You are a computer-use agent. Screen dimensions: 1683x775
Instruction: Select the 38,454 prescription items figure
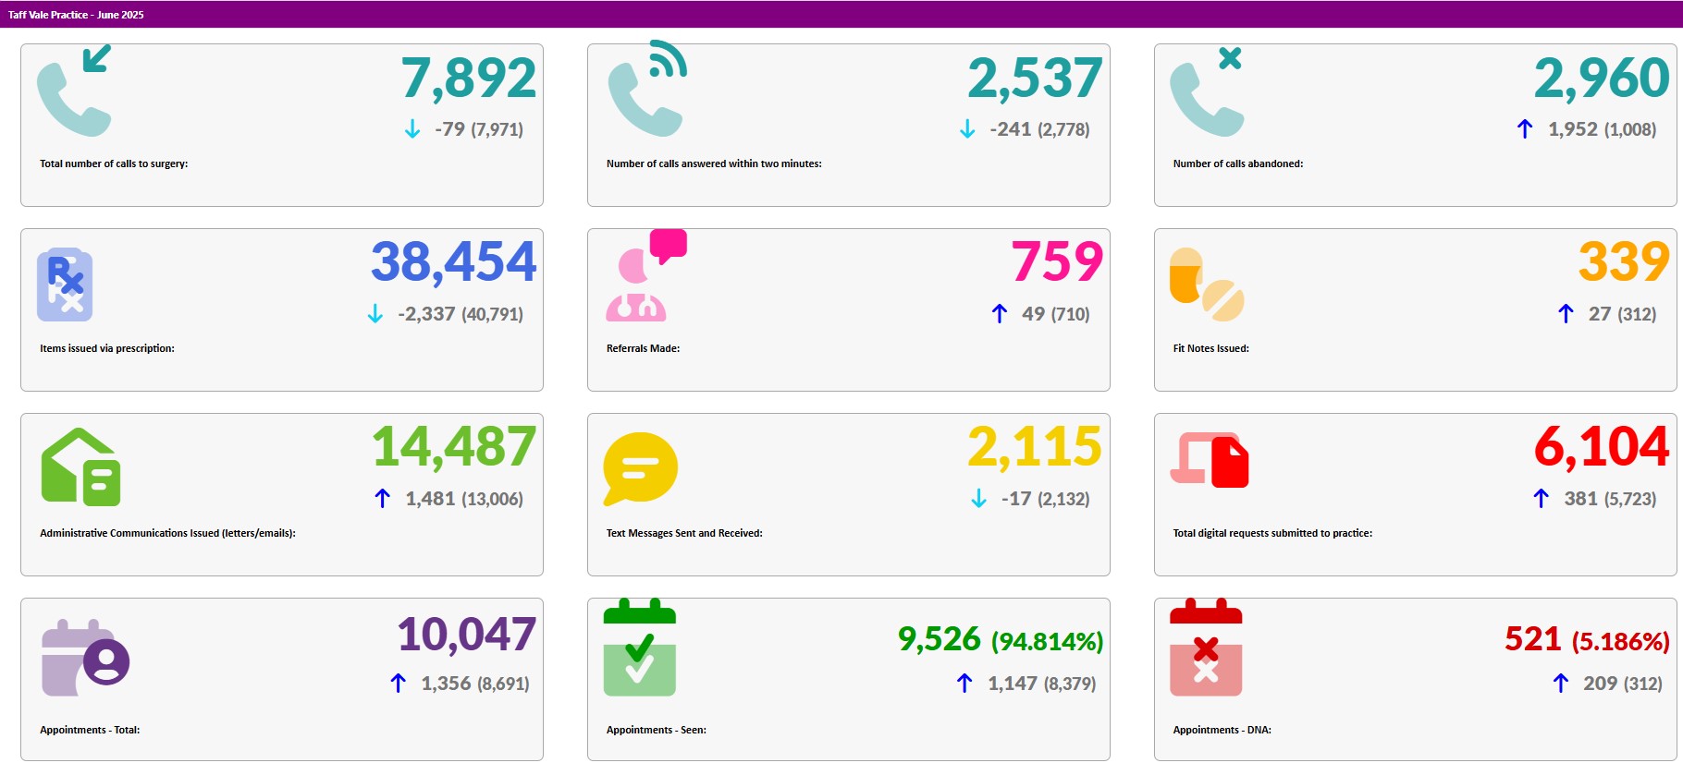(x=453, y=262)
